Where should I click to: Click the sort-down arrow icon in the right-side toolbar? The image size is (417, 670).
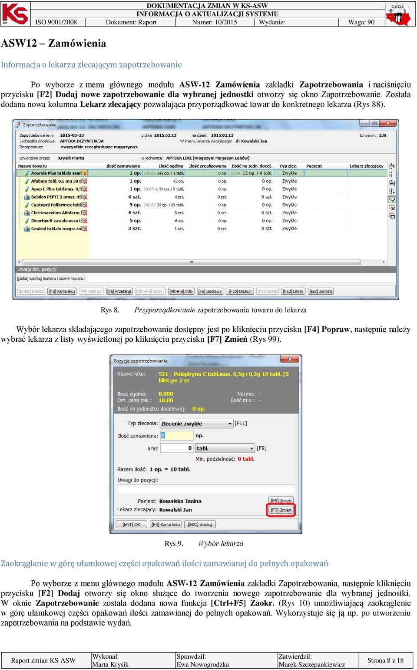[392, 191]
